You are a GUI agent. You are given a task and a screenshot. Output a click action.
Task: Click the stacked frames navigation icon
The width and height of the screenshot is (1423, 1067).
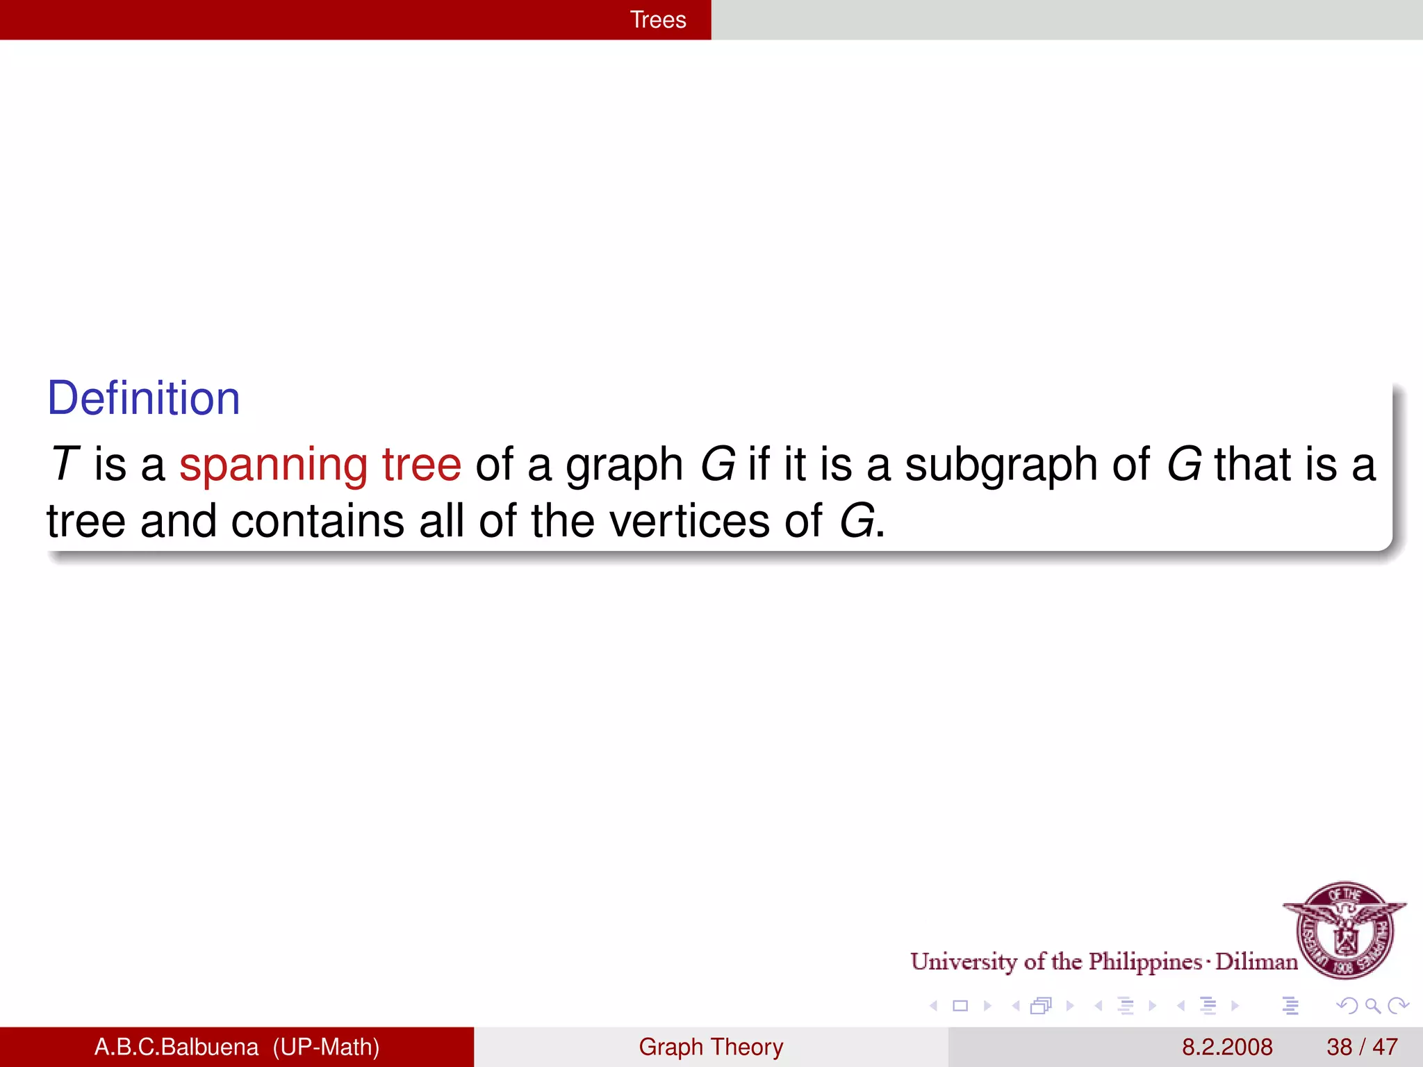point(1042,1005)
